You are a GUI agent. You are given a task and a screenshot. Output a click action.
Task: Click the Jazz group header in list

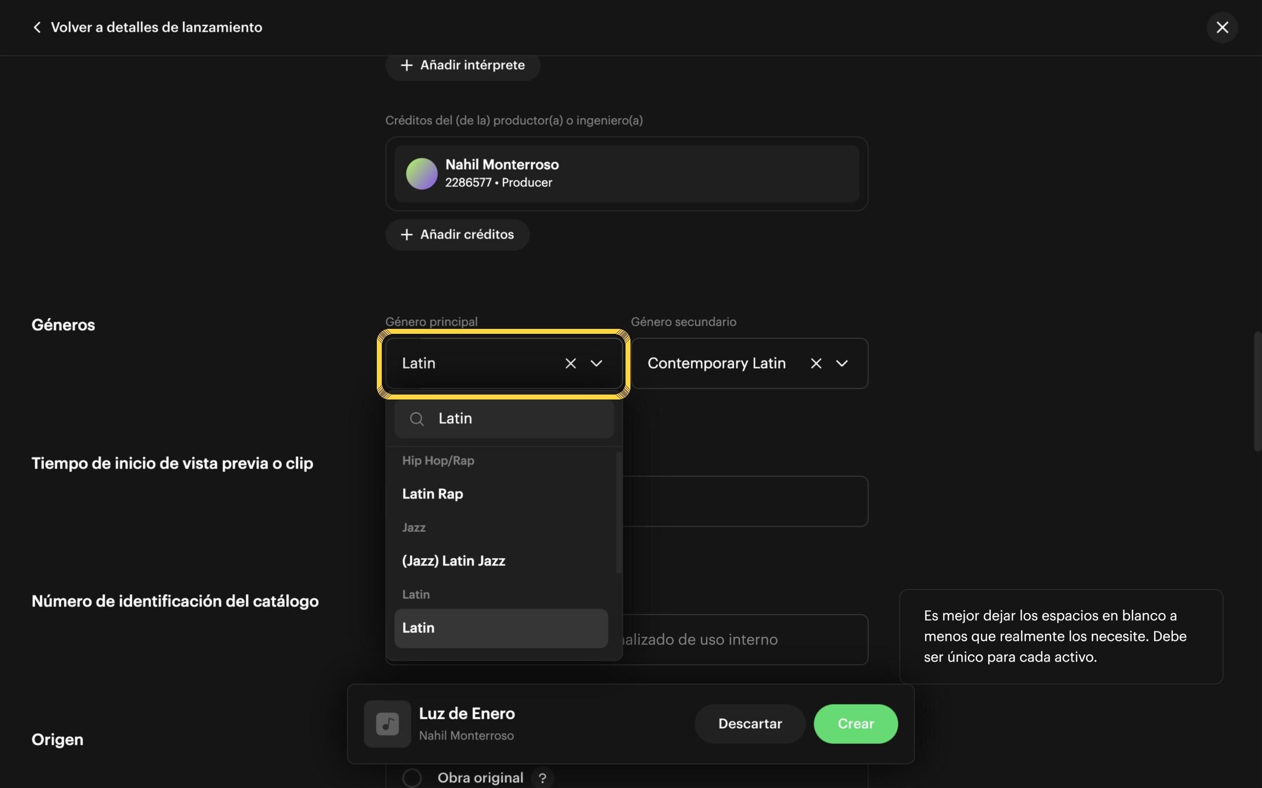414,528
